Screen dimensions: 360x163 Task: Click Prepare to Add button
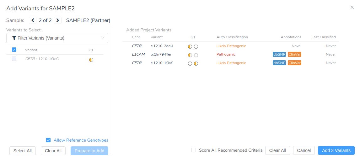(x=89, y=151)
